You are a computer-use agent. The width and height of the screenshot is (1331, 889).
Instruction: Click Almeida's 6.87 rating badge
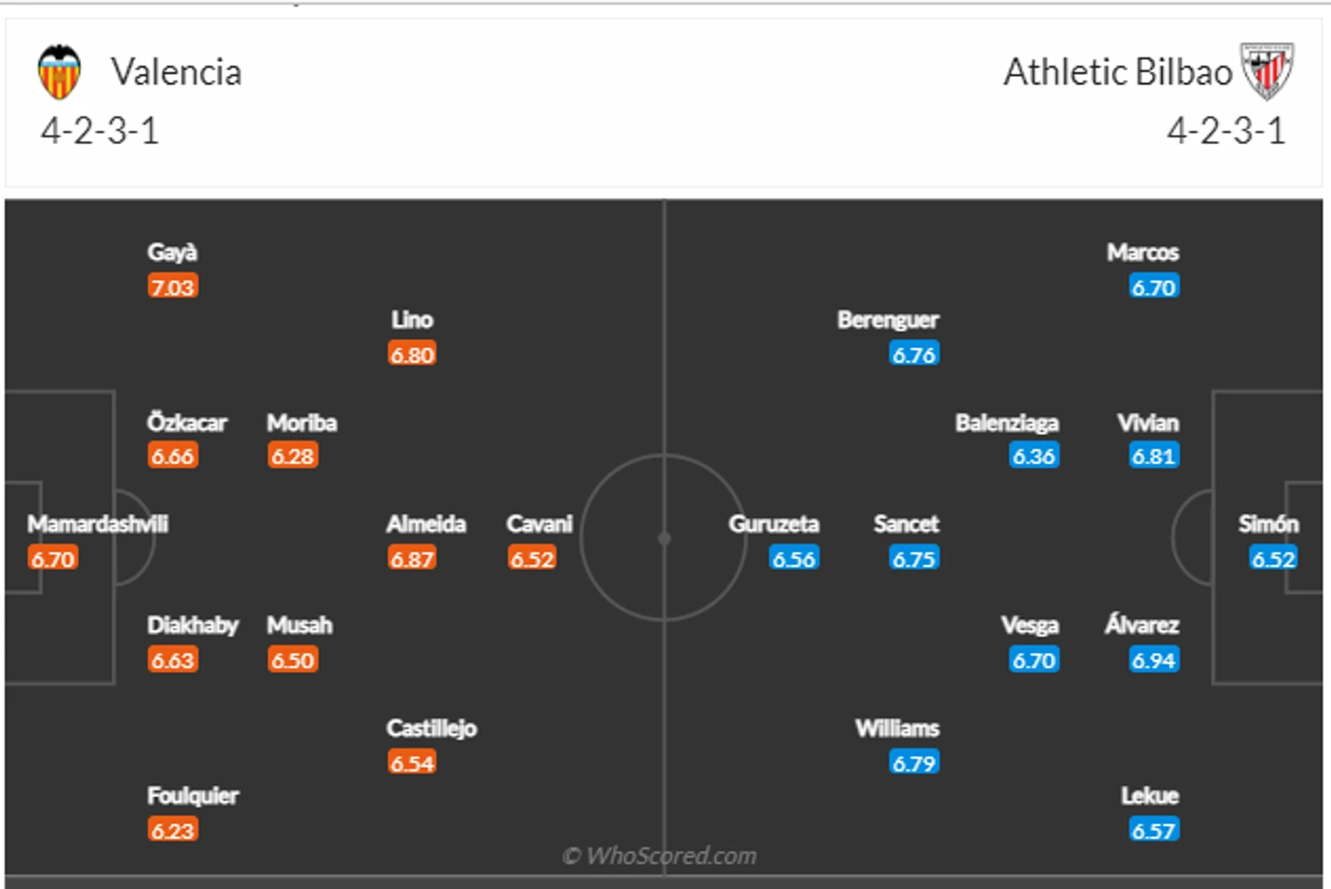[x=412, y=559]
